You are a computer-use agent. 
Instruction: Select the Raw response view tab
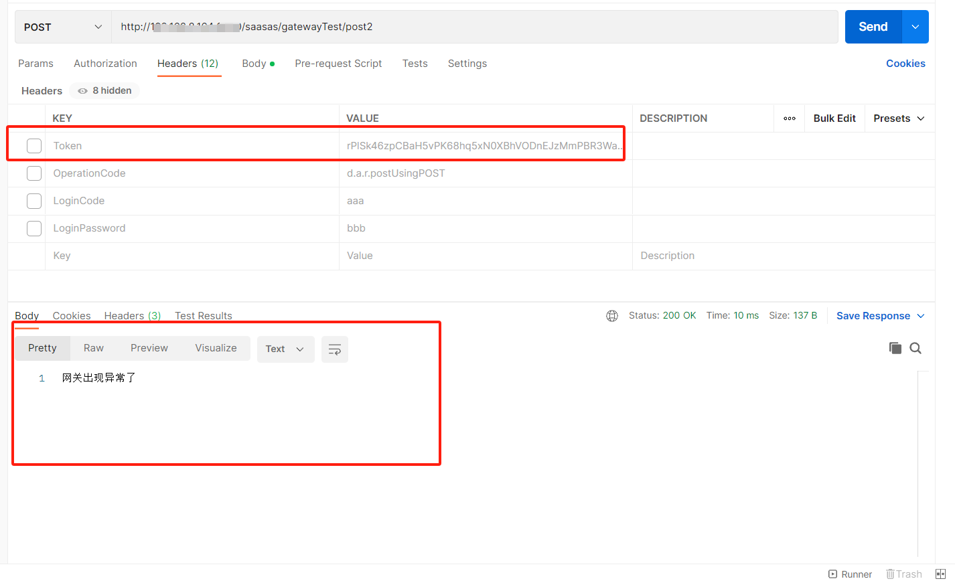pyautogui.click(x=94, y=348)
